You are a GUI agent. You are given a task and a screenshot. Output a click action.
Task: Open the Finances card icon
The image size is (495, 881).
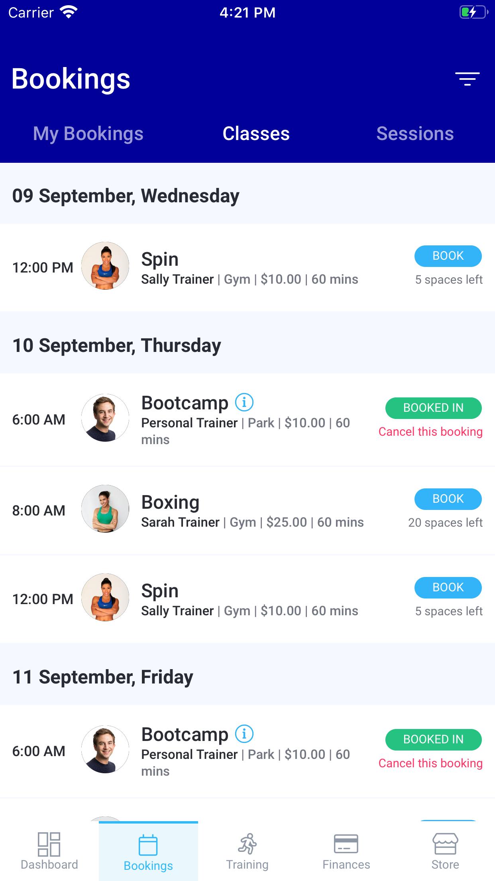(346, 844)
